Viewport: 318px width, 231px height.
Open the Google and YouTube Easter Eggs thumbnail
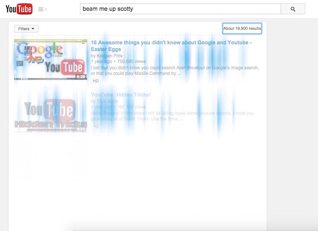tap(51, 59)
